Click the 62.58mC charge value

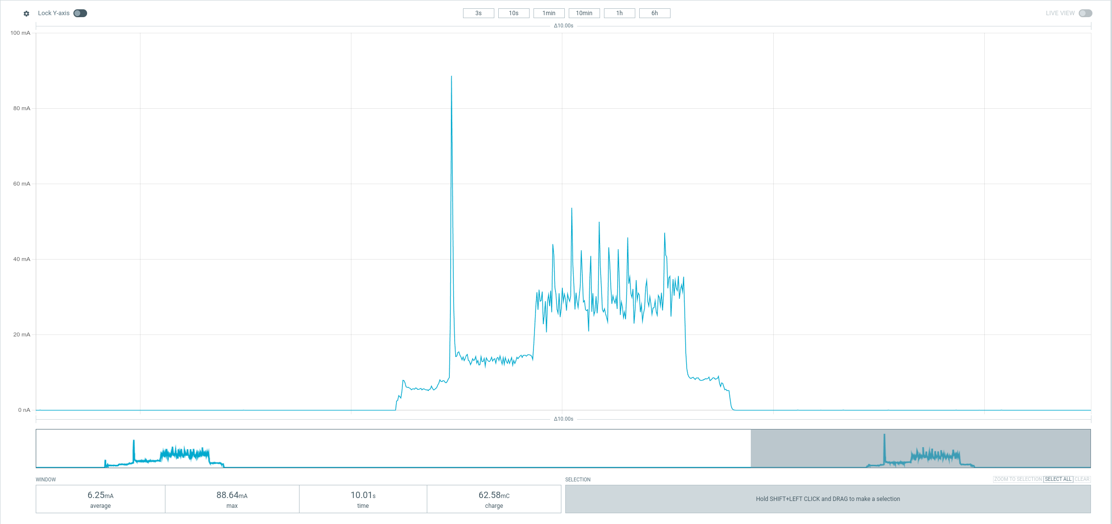click(x=494, y=496)
